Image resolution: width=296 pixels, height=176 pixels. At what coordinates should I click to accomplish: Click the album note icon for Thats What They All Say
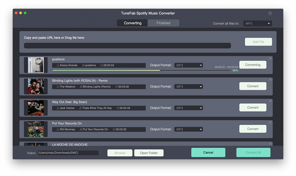tap(81, 108)
